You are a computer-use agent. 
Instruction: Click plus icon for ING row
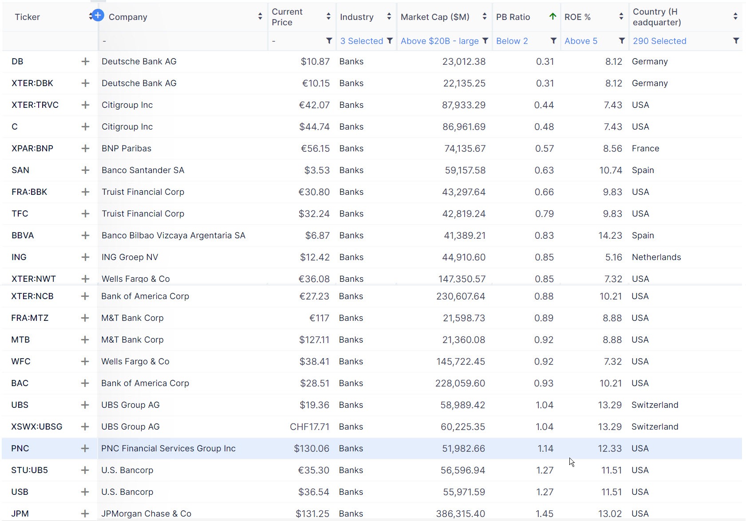pyautogui.click(x=85, y=257)
